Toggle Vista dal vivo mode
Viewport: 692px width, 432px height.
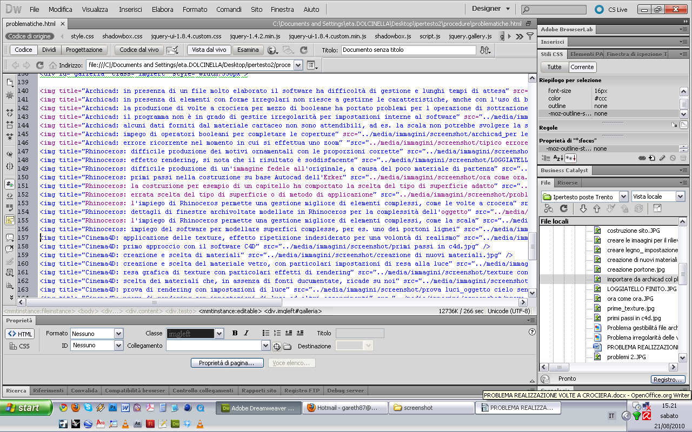pyautogui.click(x=209, y=50)
